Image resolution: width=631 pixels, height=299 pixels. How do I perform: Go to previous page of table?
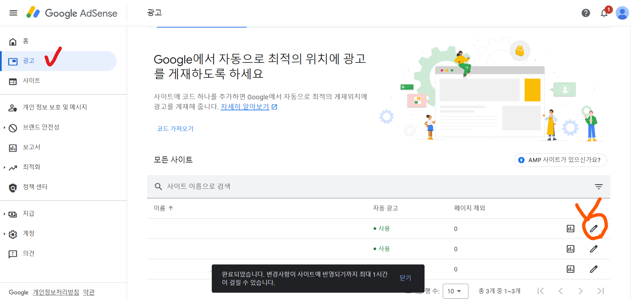click(561, 291)
